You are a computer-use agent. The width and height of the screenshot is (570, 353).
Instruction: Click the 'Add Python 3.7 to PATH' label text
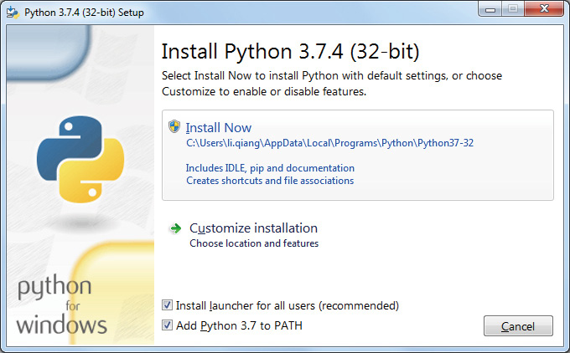pyautogui.click(x=239, y=325)
